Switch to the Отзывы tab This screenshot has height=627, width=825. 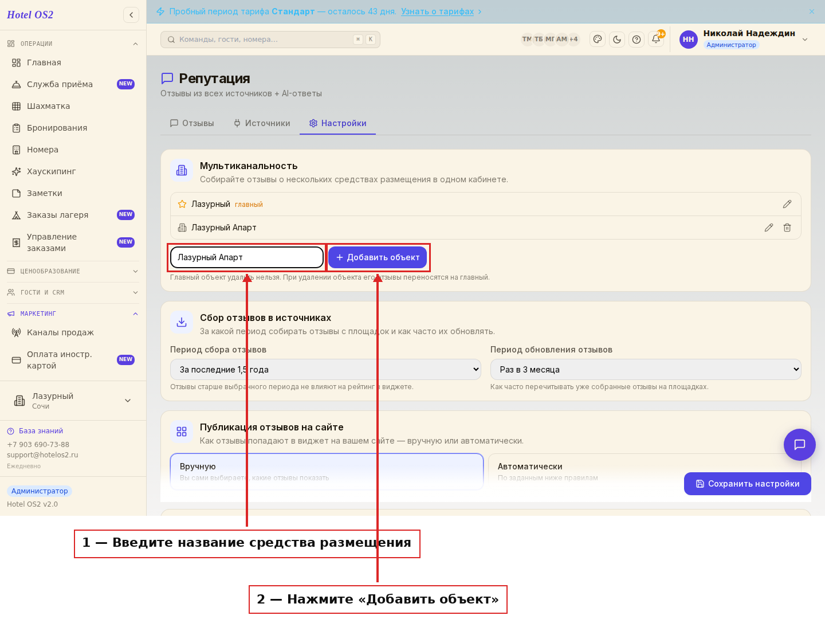(x=192, y=123)
